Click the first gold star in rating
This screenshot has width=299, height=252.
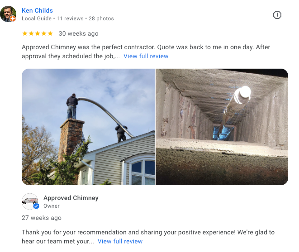25,33
